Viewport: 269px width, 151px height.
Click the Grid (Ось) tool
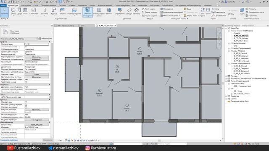tap(231, 14)
